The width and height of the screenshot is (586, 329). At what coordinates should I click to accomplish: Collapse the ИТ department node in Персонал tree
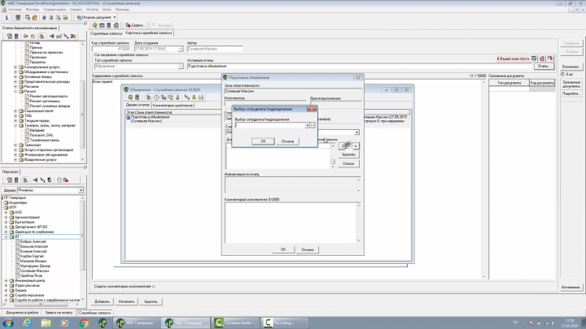pos(6,237)
